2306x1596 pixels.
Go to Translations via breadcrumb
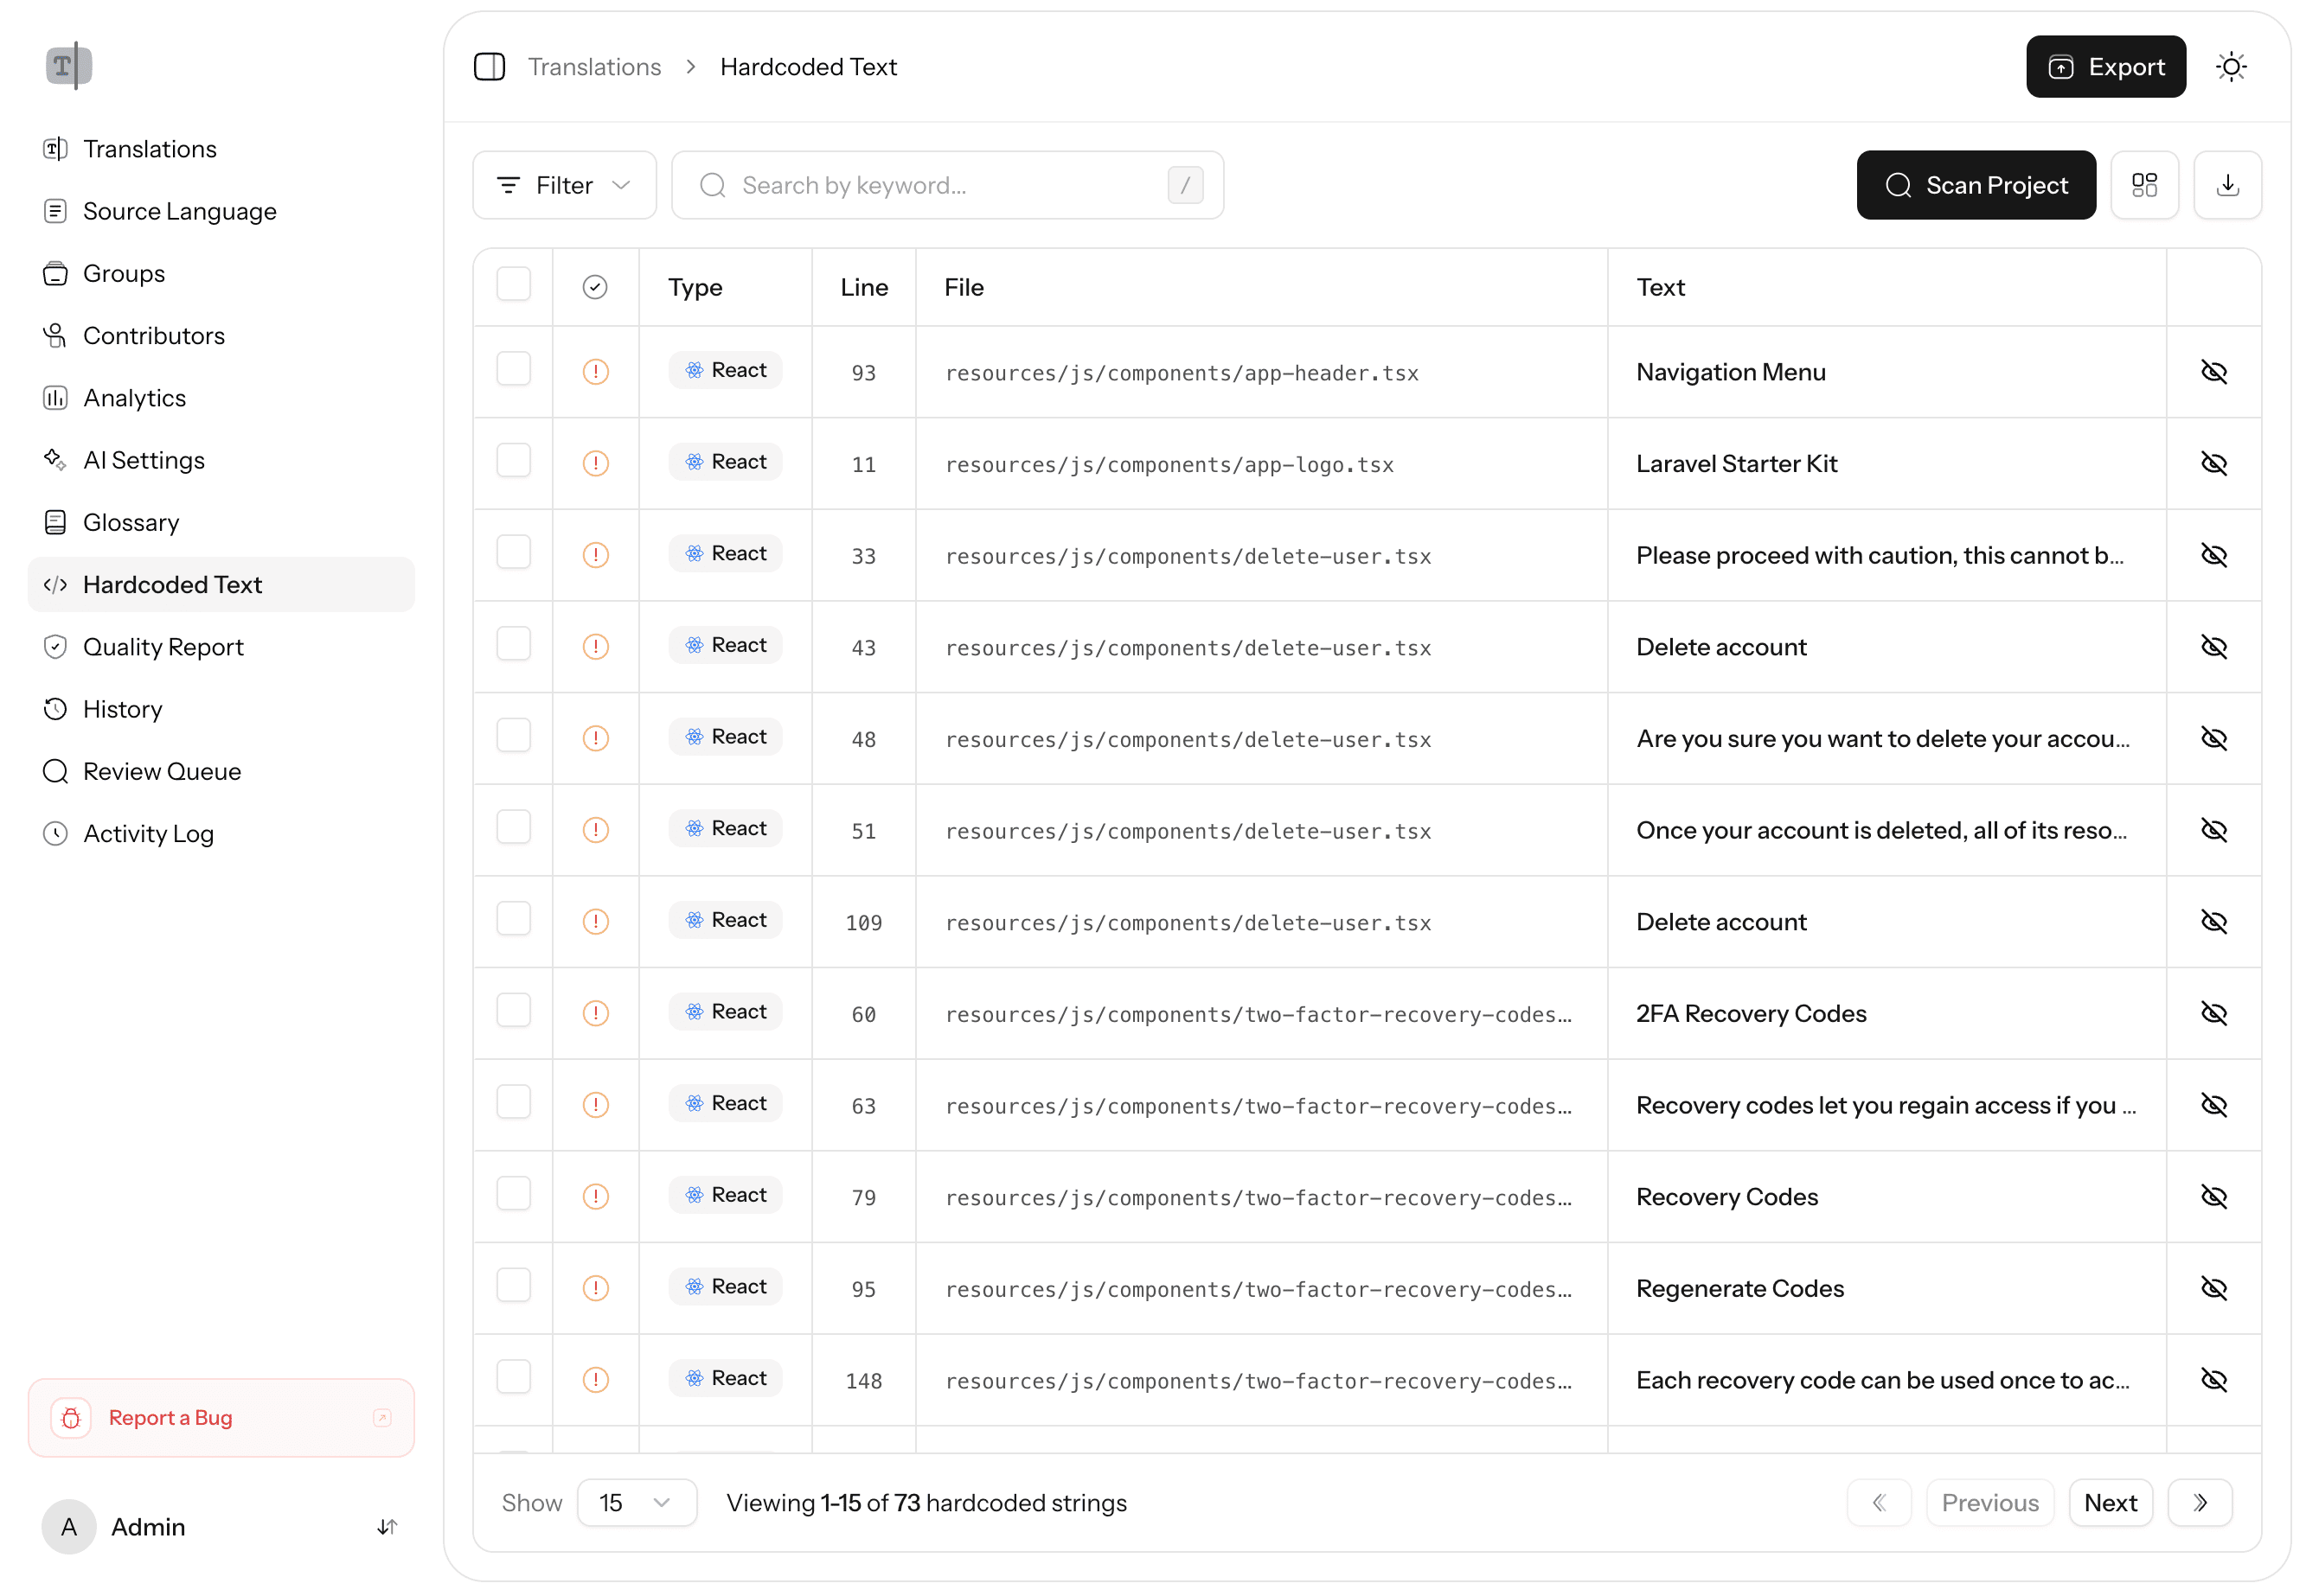click(x=594, y=66)
